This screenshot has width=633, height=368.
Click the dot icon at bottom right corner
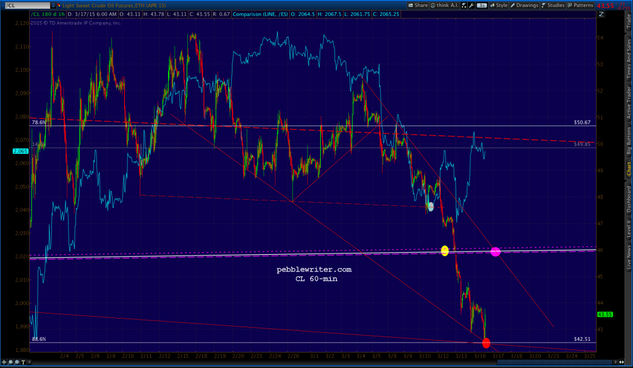(622, 362)
